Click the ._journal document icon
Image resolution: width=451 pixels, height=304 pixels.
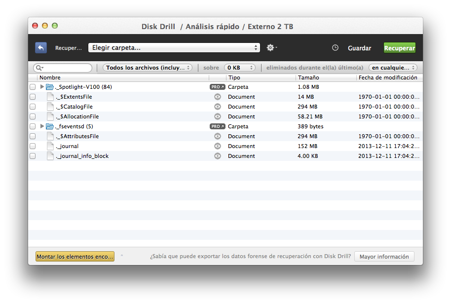50,146
